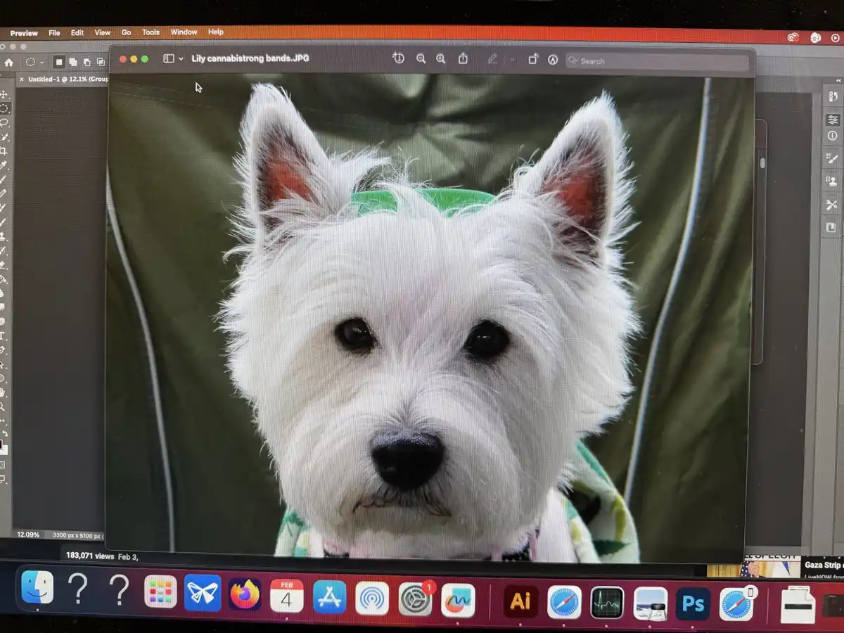Image resolution: width=844 pixels, height=633 pixels.
Task: Open the Preview application menu
Action: pyautogui.click(x=24, y=33)
